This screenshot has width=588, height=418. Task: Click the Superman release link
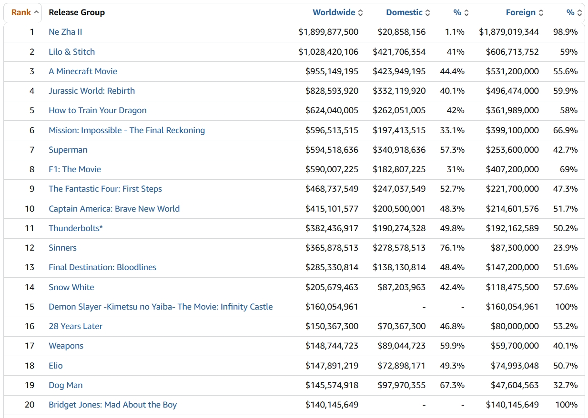tap(68, 150)
